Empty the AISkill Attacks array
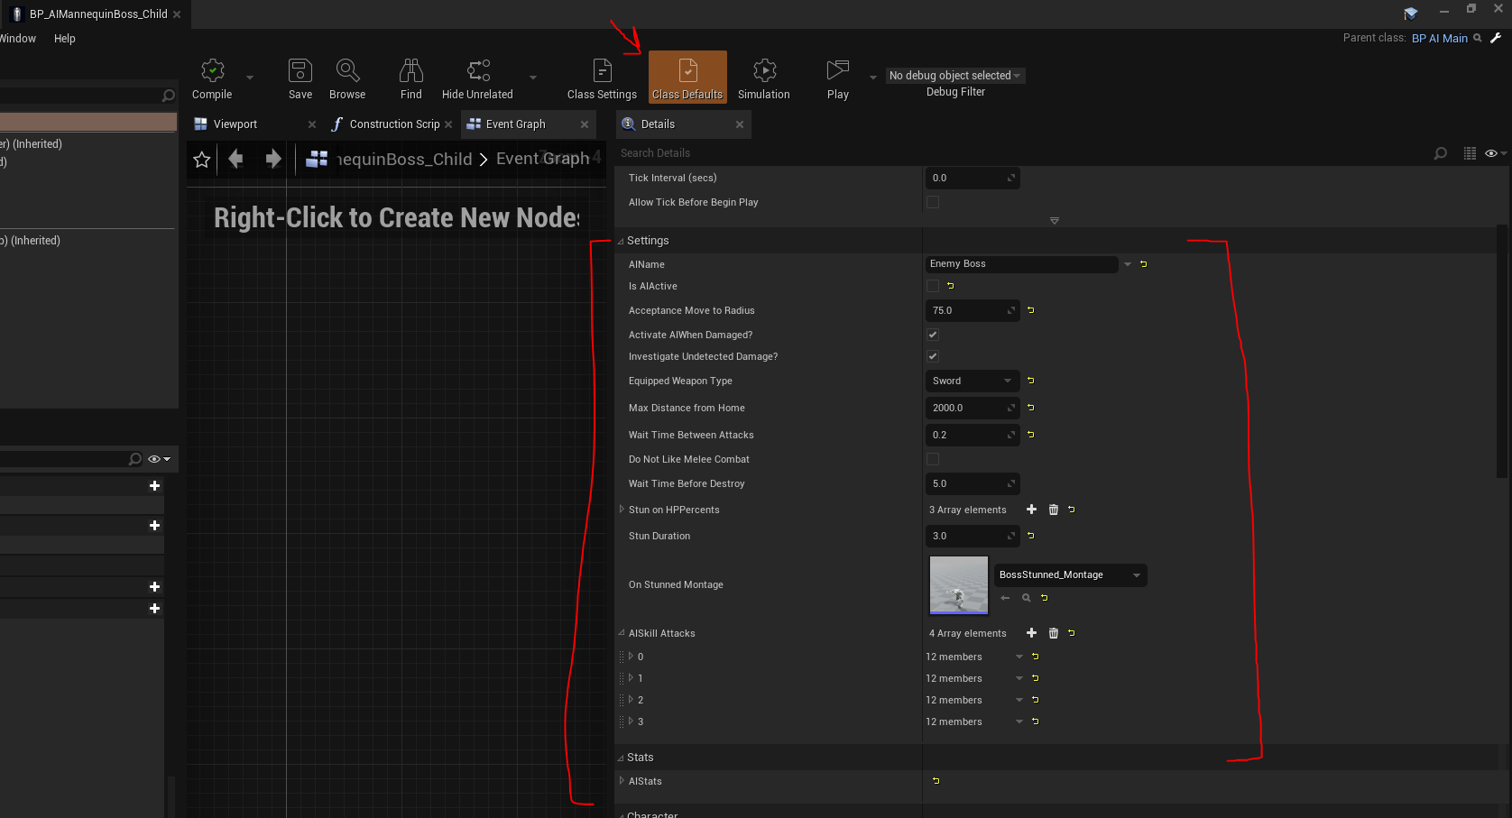The image size is (1512, 818). tap(1053, 633)
